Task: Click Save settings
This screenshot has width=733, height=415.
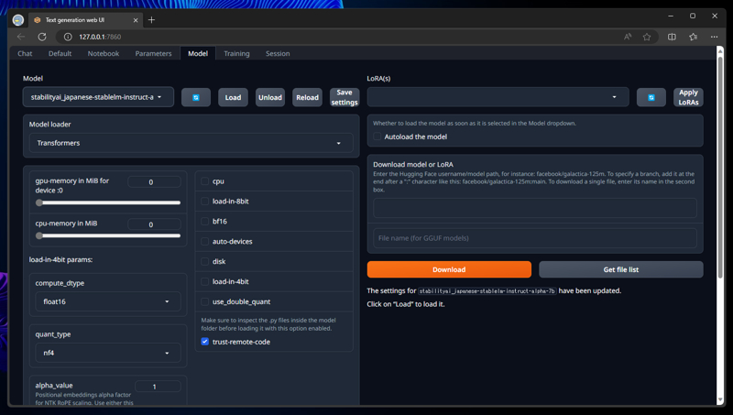Action: (x=345, y=97)
